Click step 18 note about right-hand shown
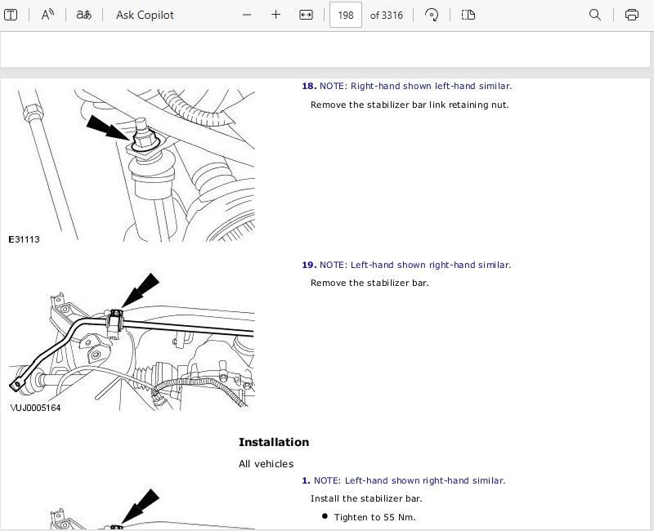The height and width of the screenshot is (531, 654). point(415,86)
